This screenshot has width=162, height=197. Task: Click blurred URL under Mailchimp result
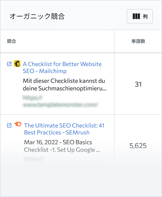60,101
